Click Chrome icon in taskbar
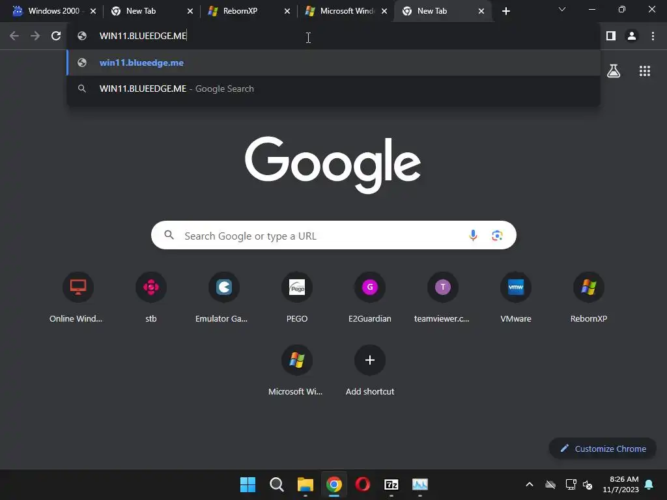The image size is (667, 500). coord(334,484)
